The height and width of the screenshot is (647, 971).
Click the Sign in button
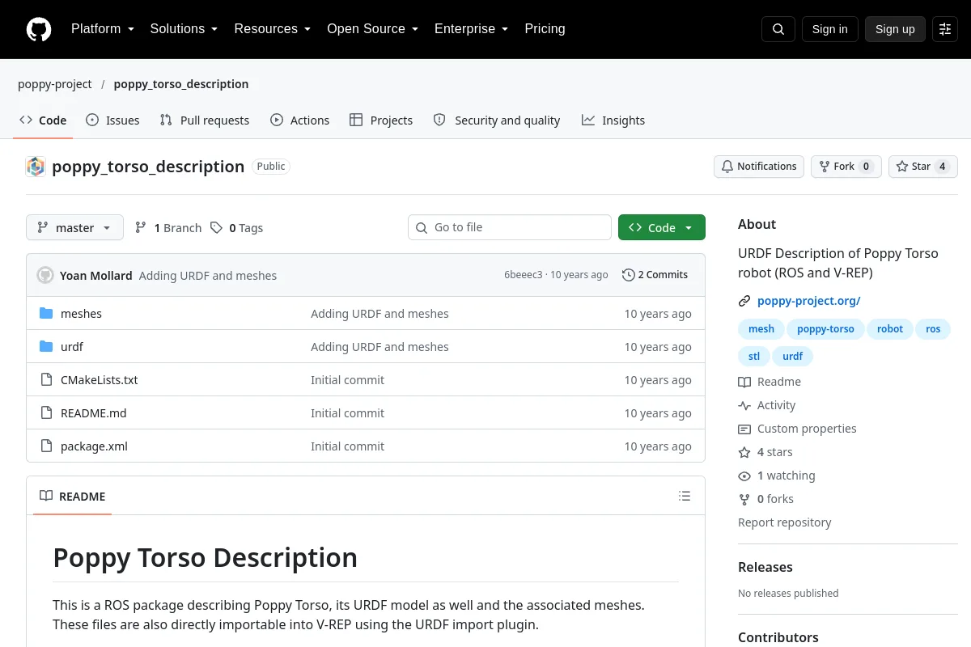pyautogui.click(x=829, y=29)
